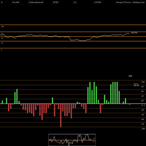This screenshot has height=146, width=146.
Task: Click the 'SI & MR' header text
Action: click(x=15, y=2)
